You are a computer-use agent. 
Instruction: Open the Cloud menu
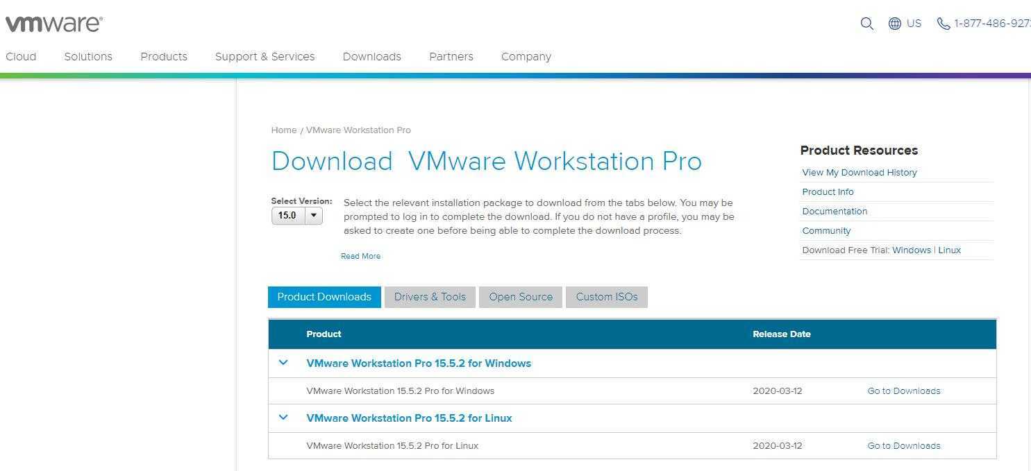[21, 57]
